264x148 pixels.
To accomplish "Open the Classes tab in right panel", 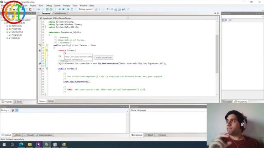I will coord(227,102).
